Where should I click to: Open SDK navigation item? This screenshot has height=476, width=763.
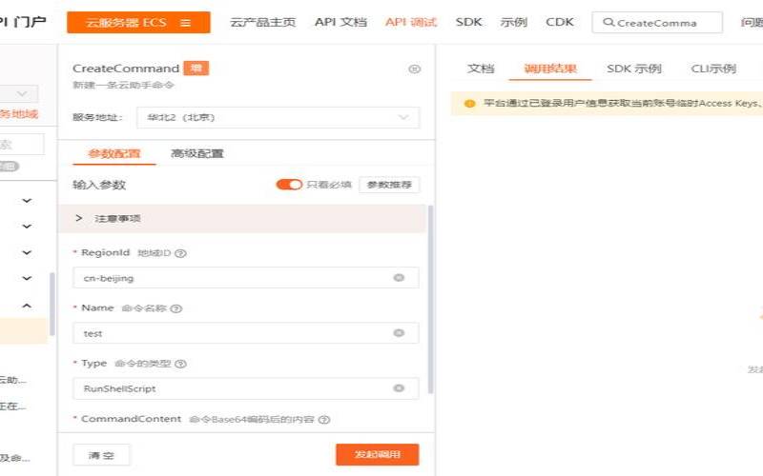468,22
